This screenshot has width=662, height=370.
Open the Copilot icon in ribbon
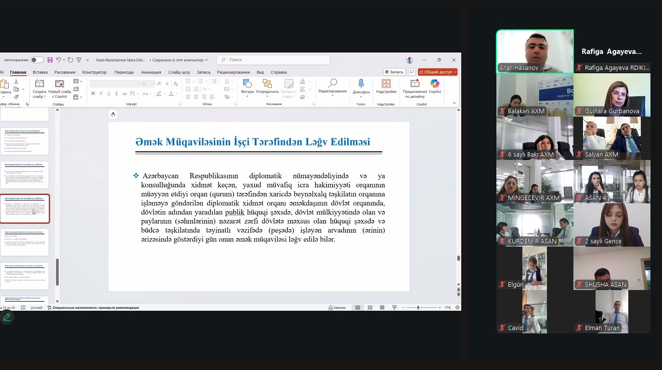tap(435, 86)
